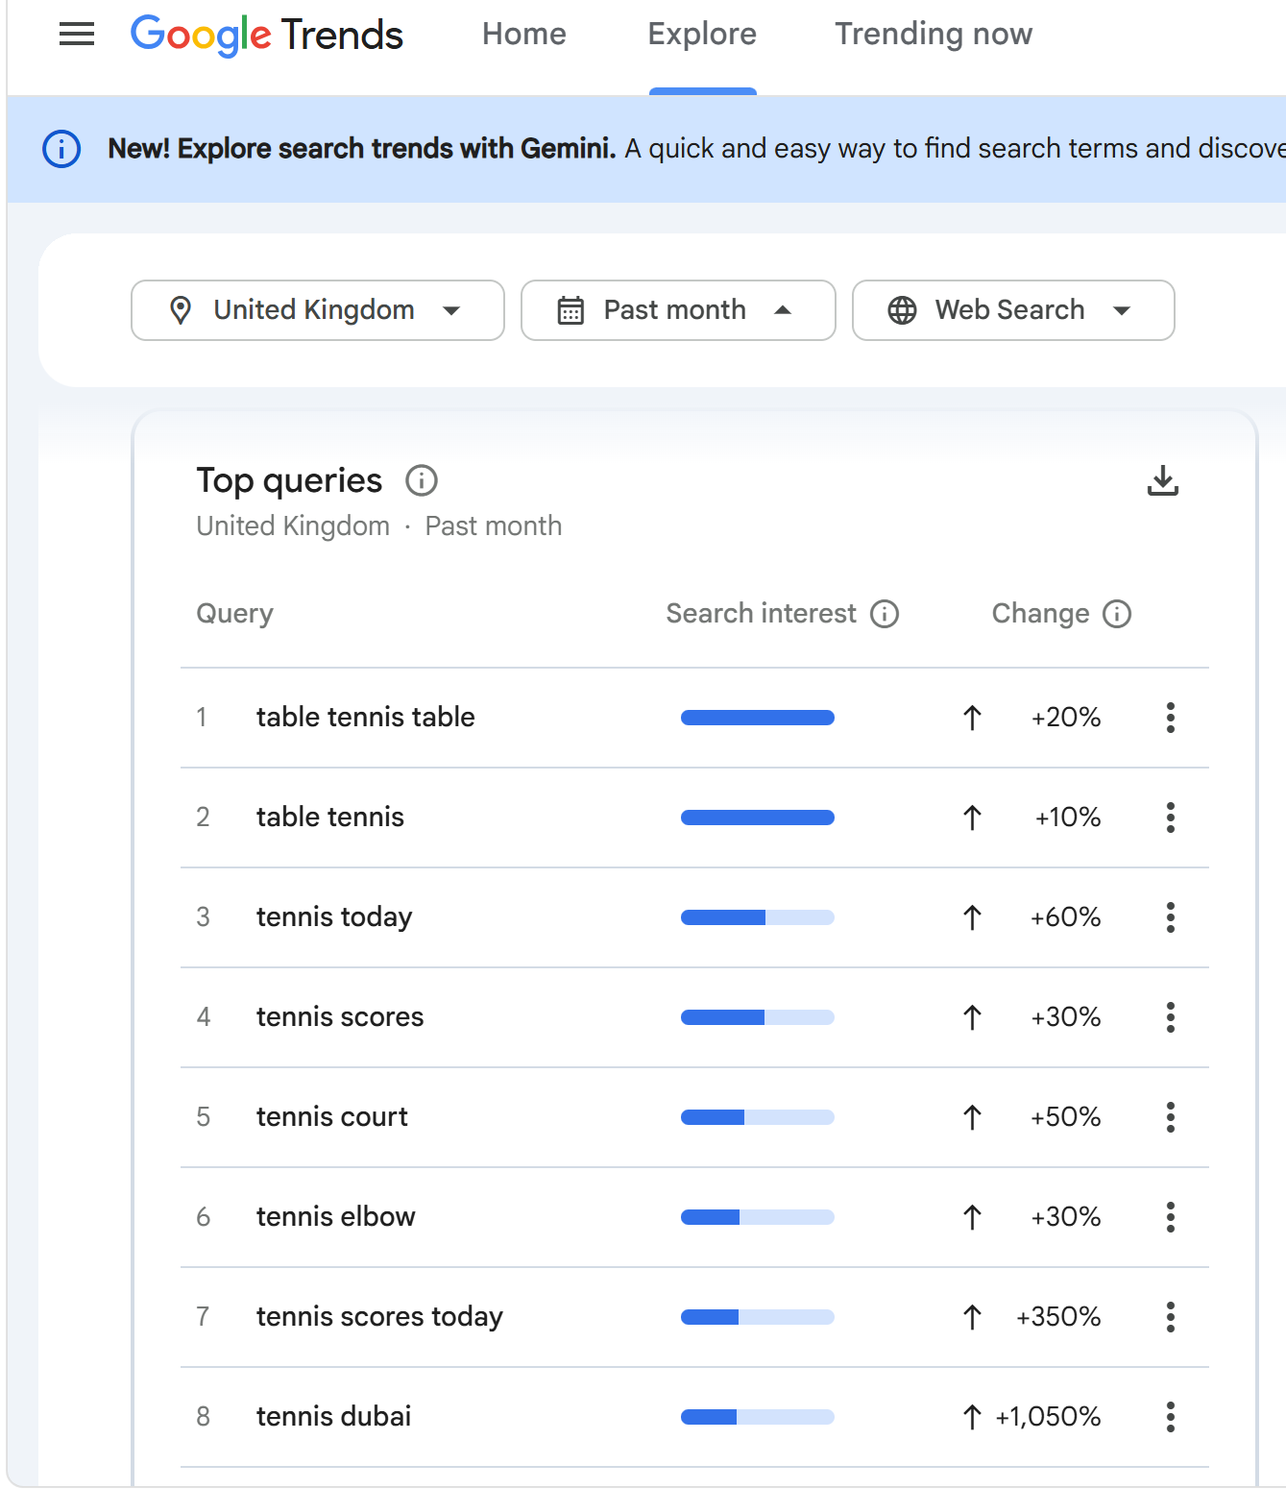Viewport: 1286px width, 1489px height.
Task: Click the Gemini banner info icon
Action: (x=61, y=149)
